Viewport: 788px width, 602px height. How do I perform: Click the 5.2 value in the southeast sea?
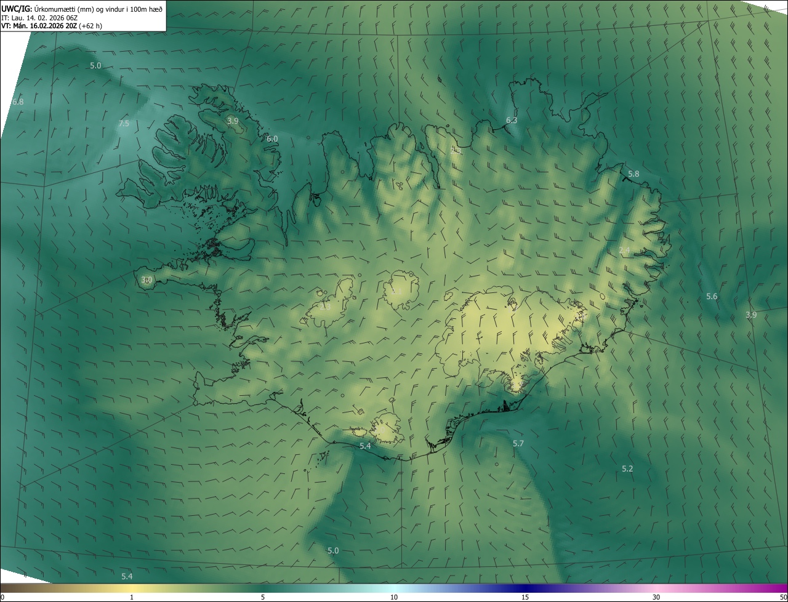click(x=627, y=469)
